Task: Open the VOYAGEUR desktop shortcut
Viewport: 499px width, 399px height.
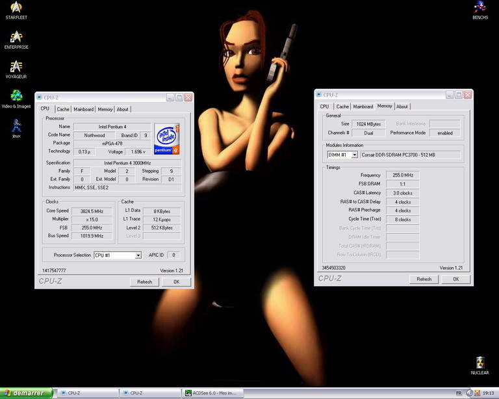Action: (x=16, y=70)
